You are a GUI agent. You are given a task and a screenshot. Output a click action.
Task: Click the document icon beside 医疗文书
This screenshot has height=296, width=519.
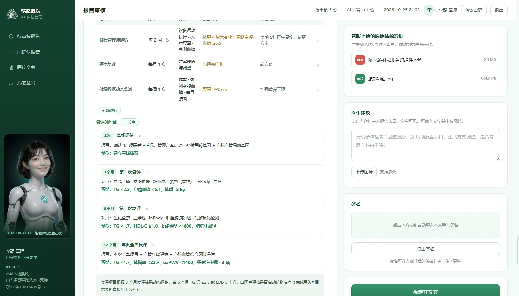click(x=11, y=67)
